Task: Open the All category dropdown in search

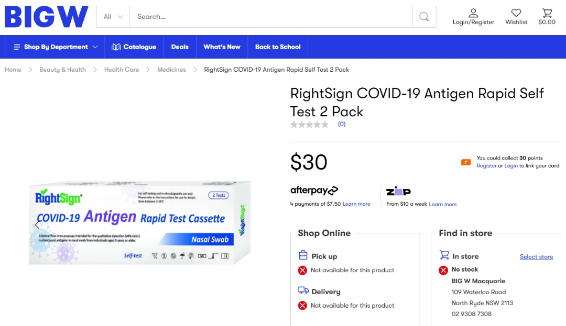Action: click(x=113, y=17)
